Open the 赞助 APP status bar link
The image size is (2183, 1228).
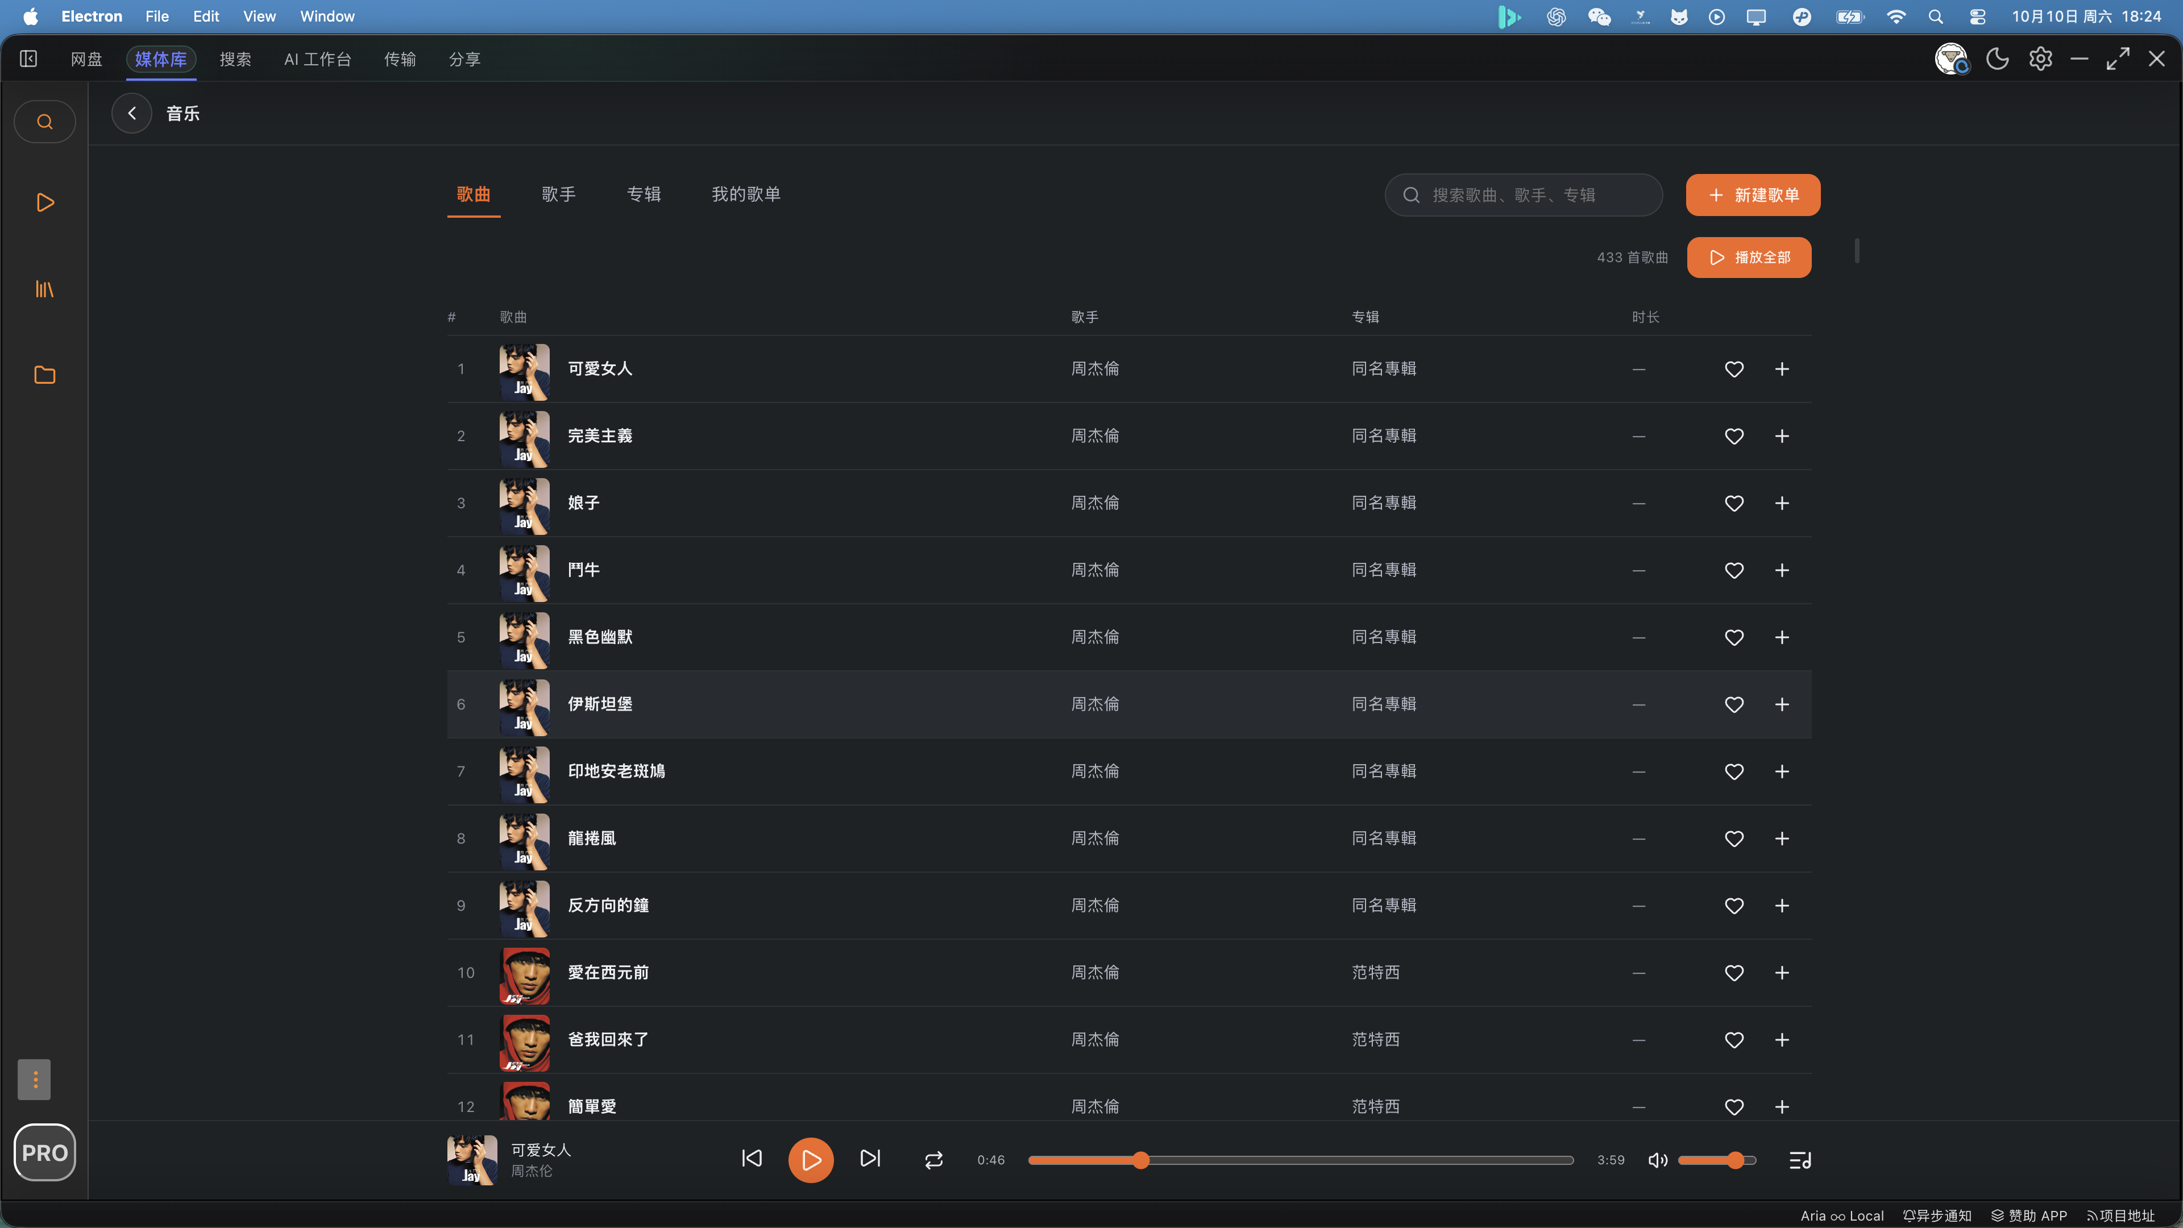point(2029,1215)
